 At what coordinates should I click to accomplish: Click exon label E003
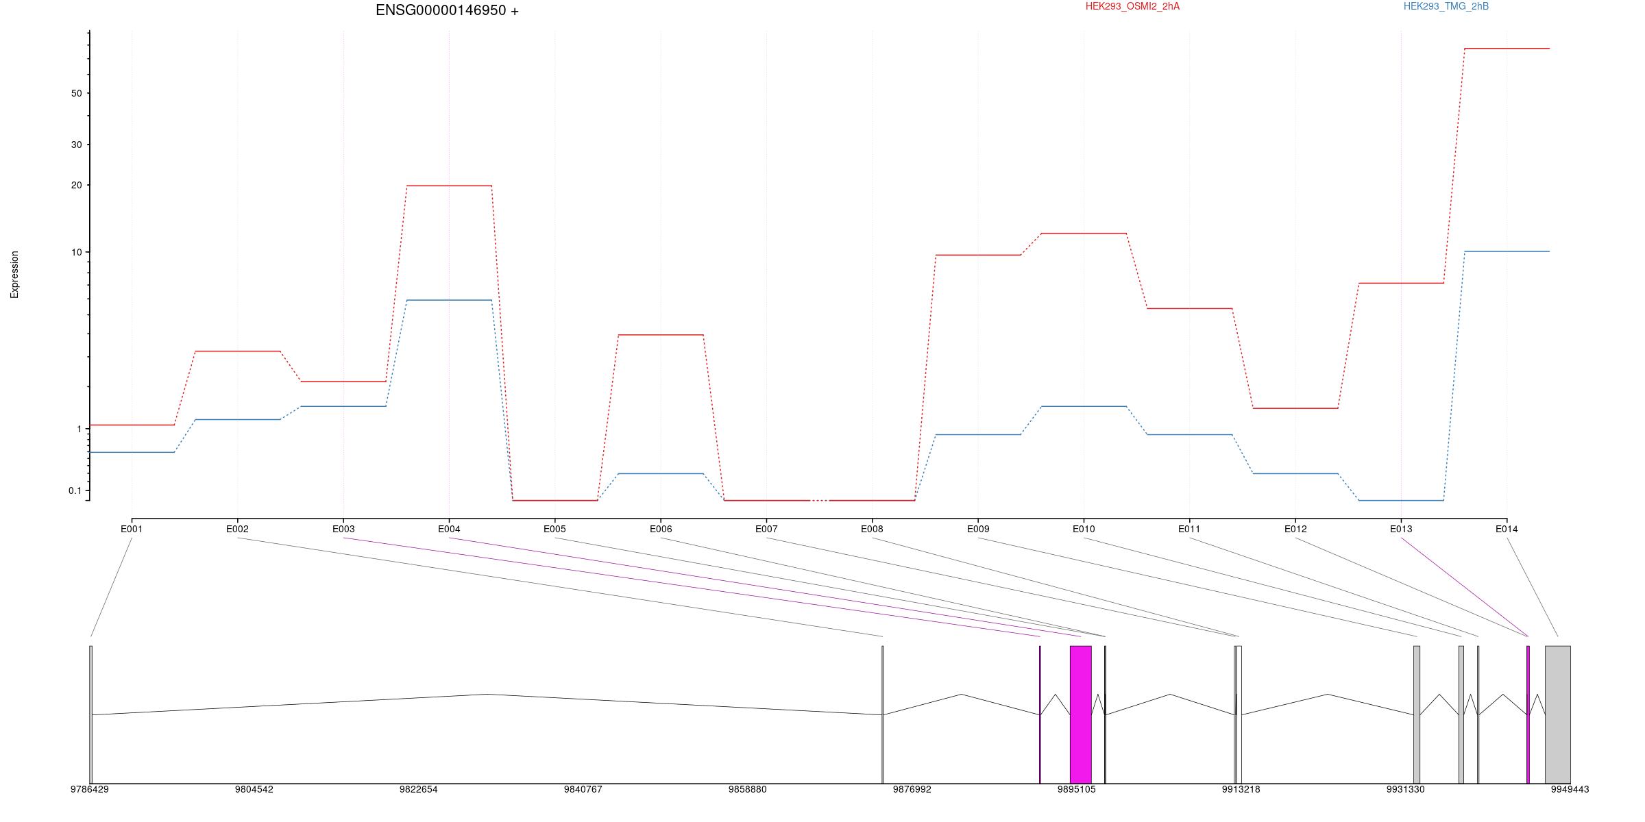[343, 529]
